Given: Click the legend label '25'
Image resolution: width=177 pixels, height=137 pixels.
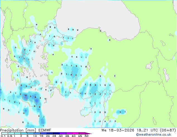Looking at the screenshot, I should pos(54,136).
